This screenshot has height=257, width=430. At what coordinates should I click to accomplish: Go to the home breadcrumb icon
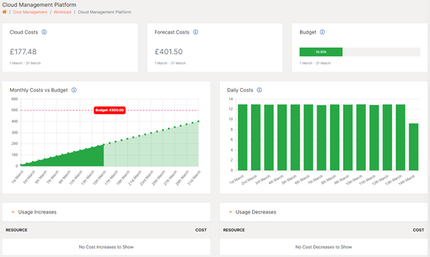(x=4, y=12)
